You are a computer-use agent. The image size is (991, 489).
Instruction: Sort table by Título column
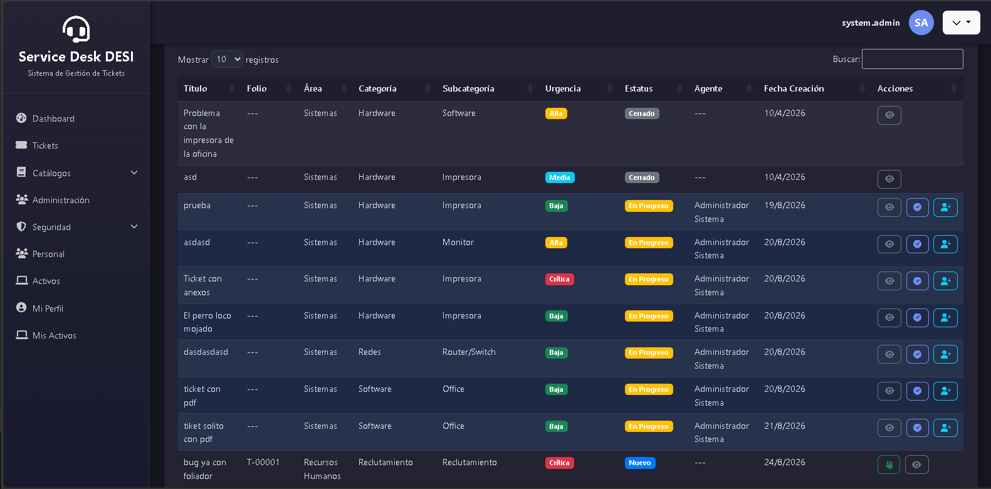pos(209,88)
